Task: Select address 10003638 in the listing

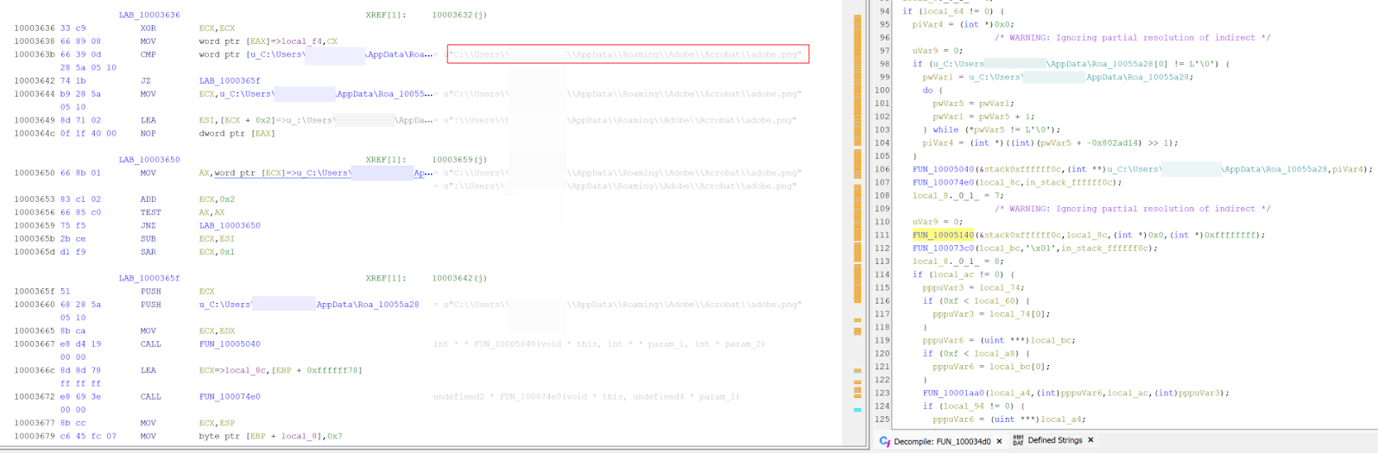Action: [x=35, y=41]
